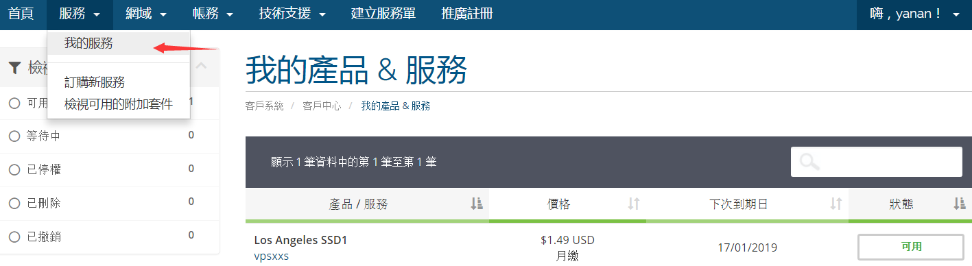Select 檢視可用的附加套件 menu entry
Image resolution: width=972 pixels, height=266 pixels.
(x=119, y=104)
